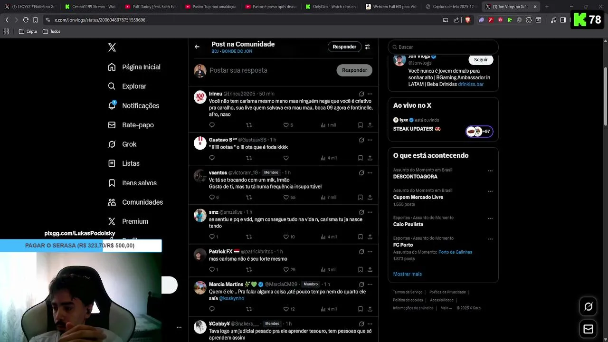The height and width of the screenshot is (342, 608).
Task: Open STEAK UPDATES live space
Action: coord(417,129)
